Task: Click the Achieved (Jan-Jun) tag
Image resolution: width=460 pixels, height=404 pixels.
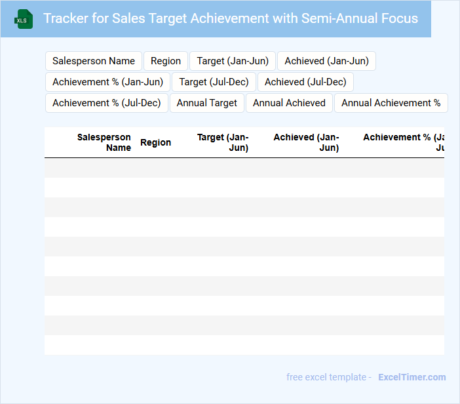Action: tap(326, 61)
